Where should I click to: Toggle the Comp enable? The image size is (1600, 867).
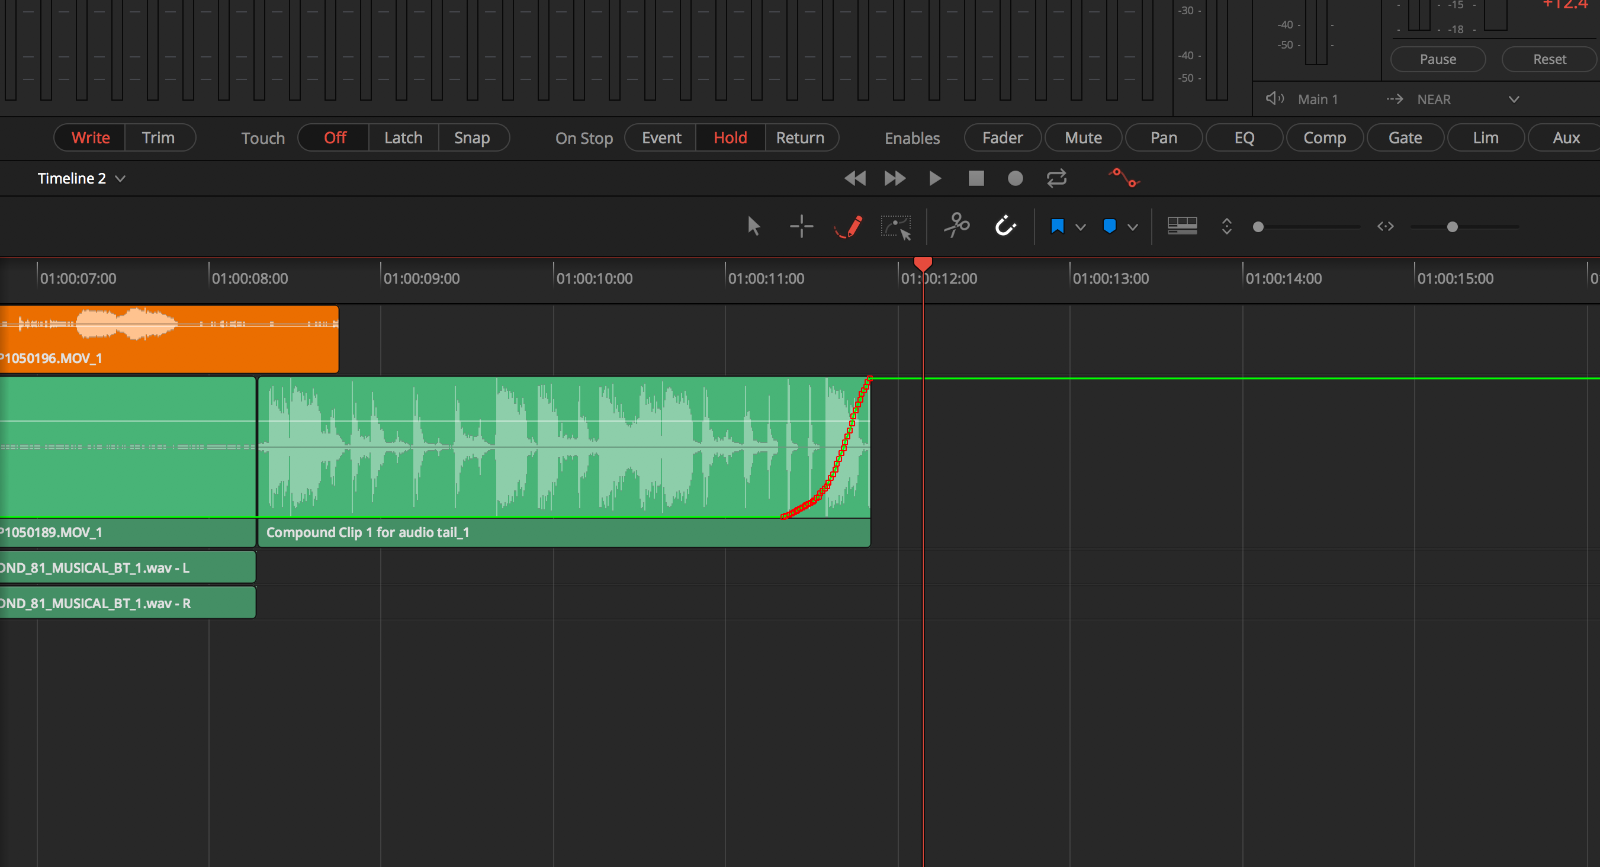(x=1324, y=138)
